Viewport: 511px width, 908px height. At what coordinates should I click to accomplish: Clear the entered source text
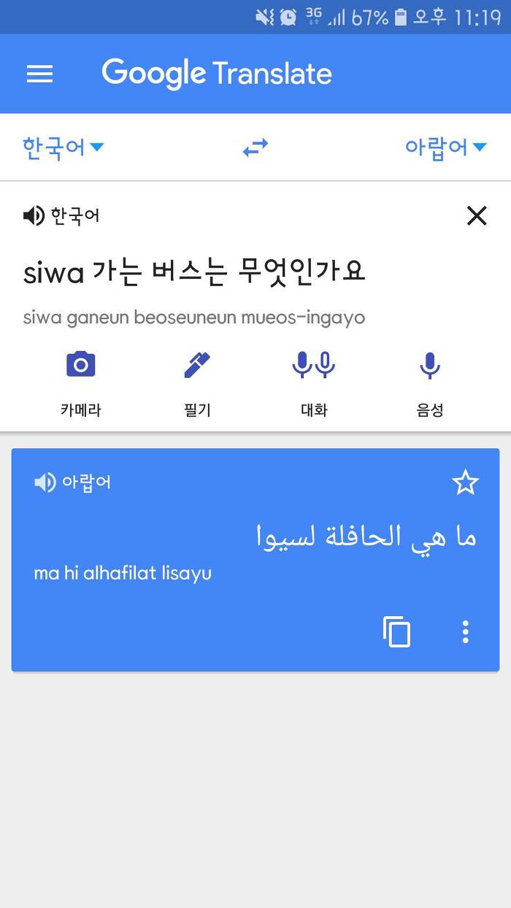pyautogui.click(x=477, y=216)
